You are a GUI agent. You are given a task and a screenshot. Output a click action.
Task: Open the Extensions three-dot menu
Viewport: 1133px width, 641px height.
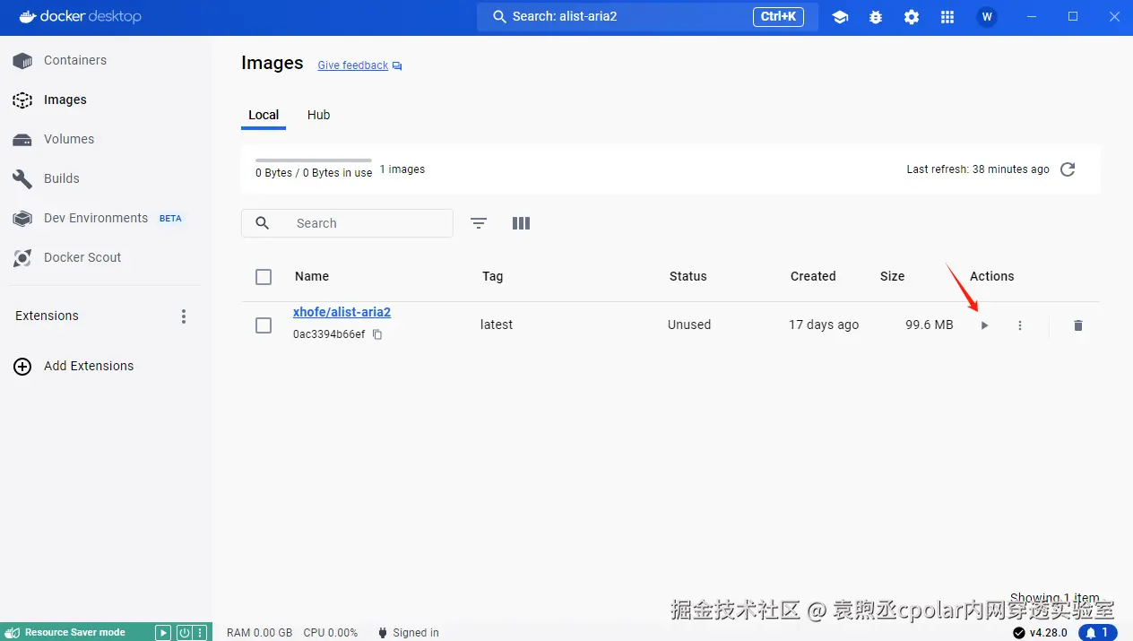[184, 316]
